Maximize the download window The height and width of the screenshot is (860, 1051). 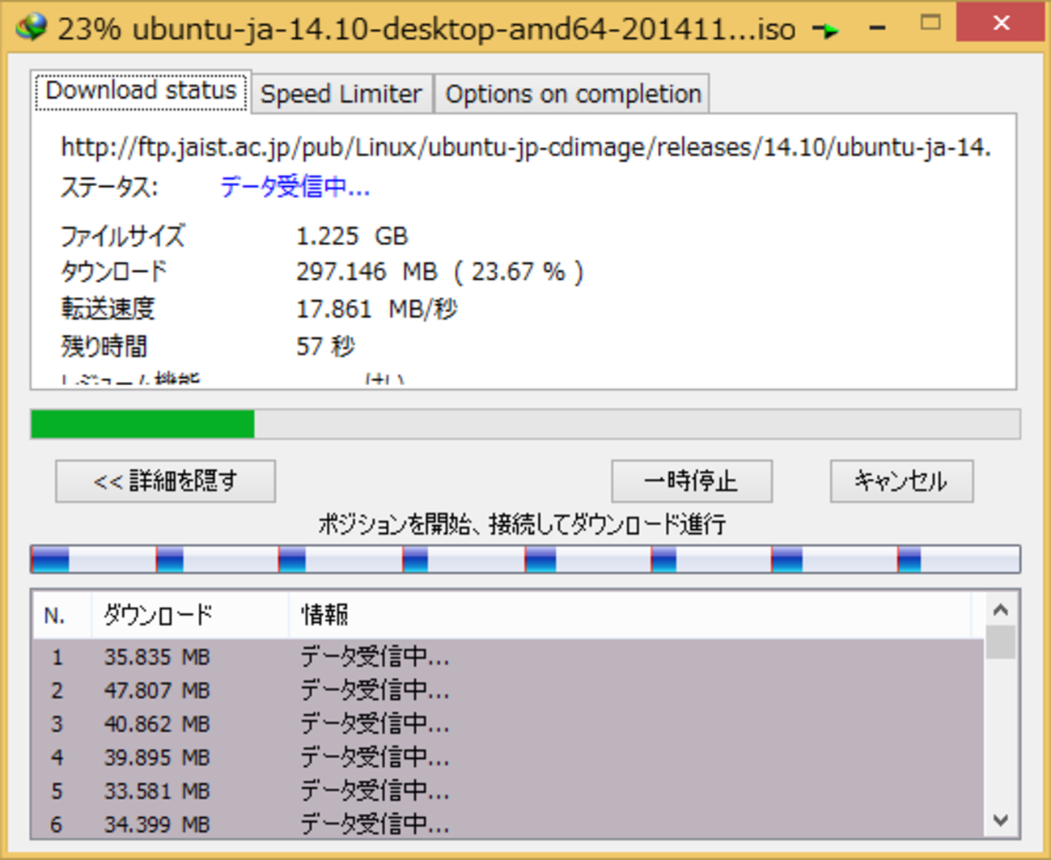coord(930,23)
